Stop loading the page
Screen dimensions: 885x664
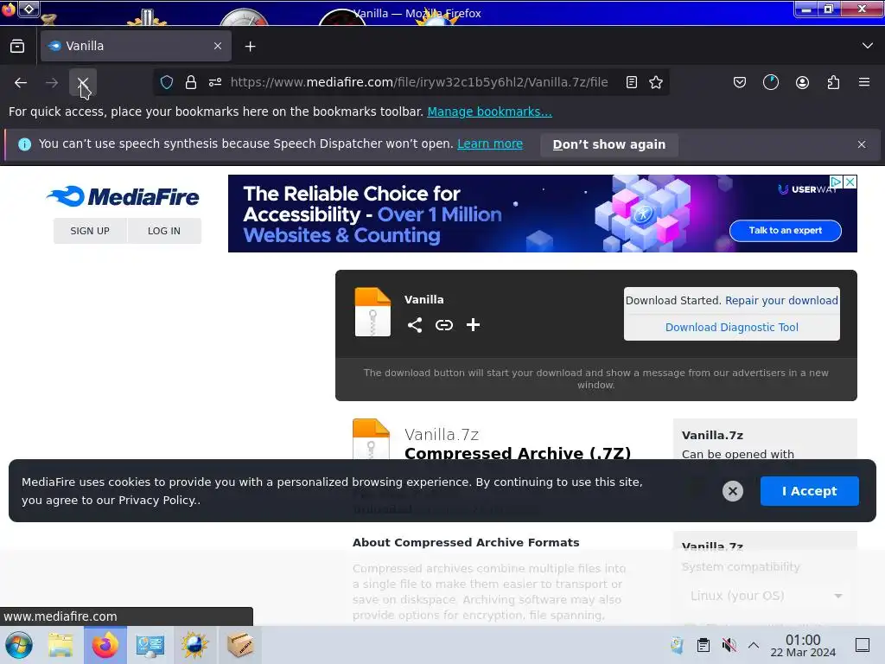coord(83,83)
